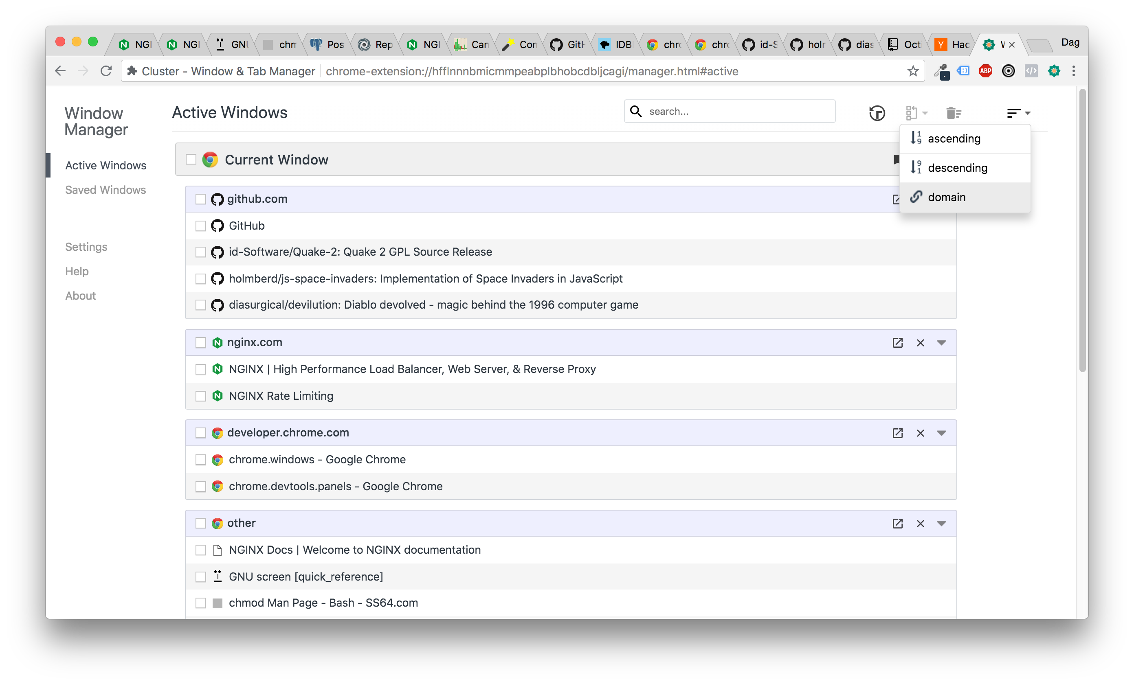The width and height of the screenshot is (1134, 684).
Task: Click the address bar URL
Action: coord(532,71)
